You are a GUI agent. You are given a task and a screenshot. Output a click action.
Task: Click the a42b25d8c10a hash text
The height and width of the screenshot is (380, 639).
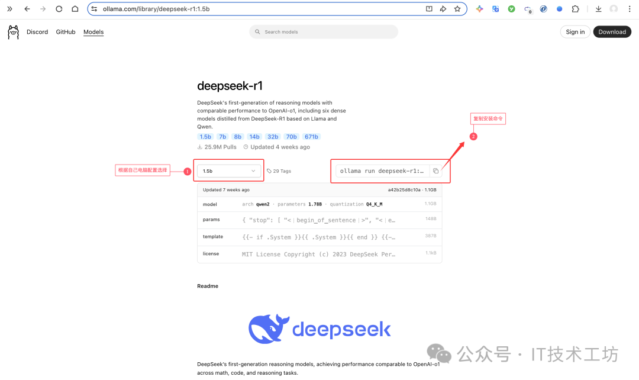click(404, 189)
